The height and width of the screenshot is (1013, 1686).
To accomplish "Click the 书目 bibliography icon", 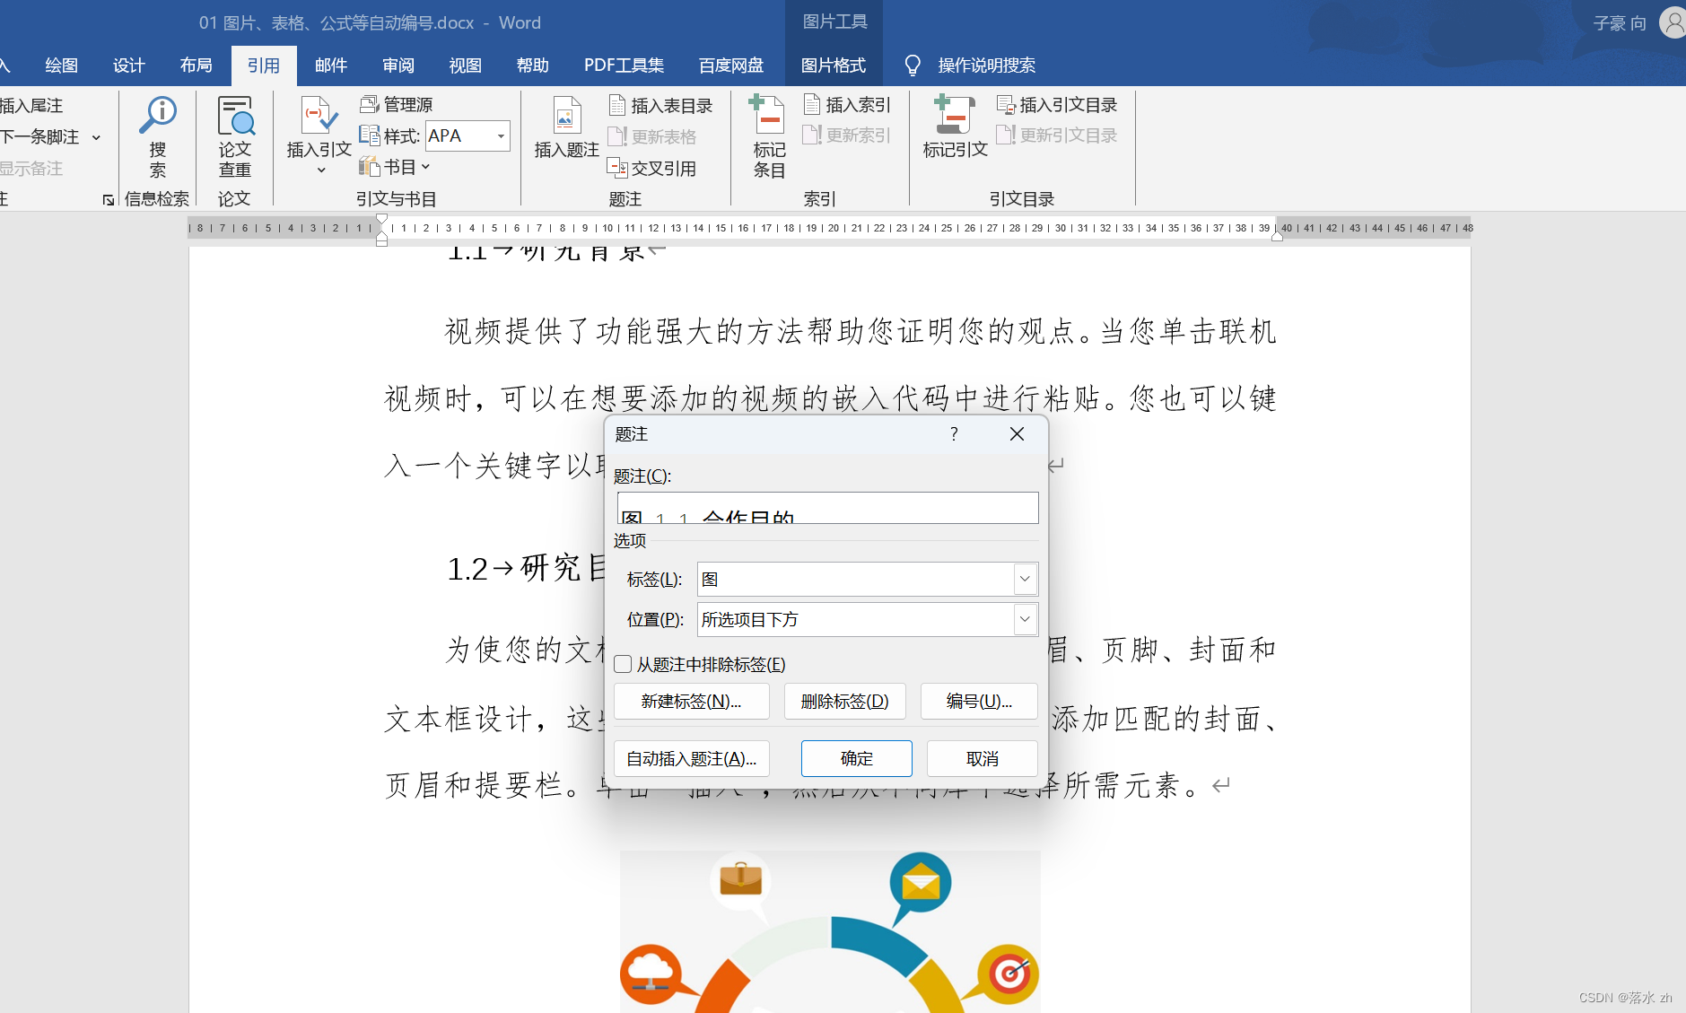I will point(370,167).
